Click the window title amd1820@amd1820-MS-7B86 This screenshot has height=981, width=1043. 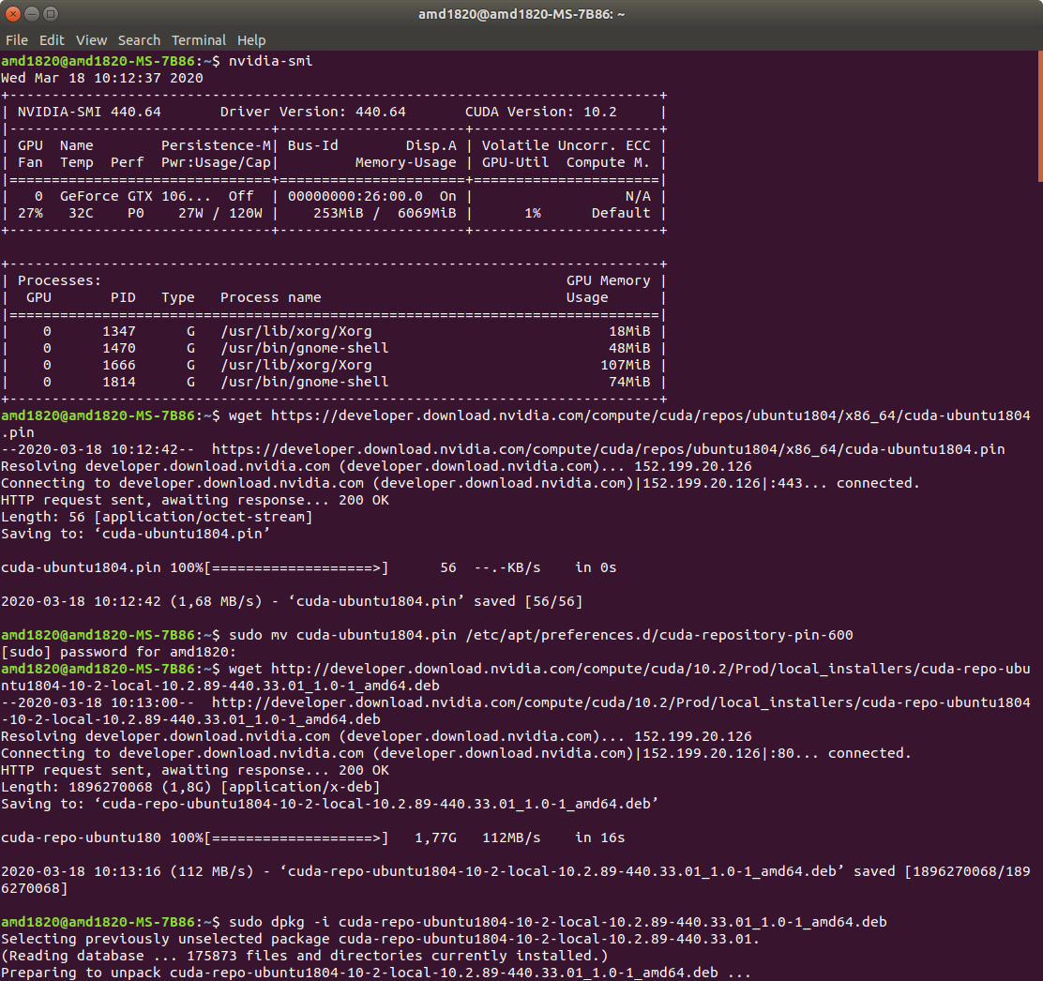click(x=521, y=14)
